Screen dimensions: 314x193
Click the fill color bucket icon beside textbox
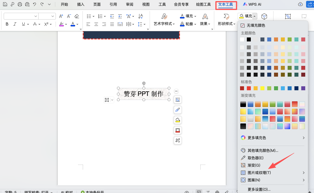[x=177, y=120]
